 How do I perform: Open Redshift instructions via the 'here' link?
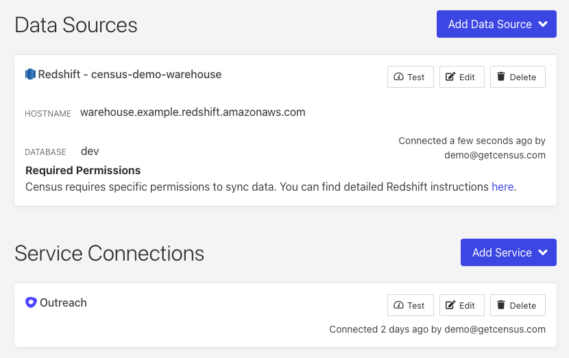pyautogui.click(x=503, y=187)
